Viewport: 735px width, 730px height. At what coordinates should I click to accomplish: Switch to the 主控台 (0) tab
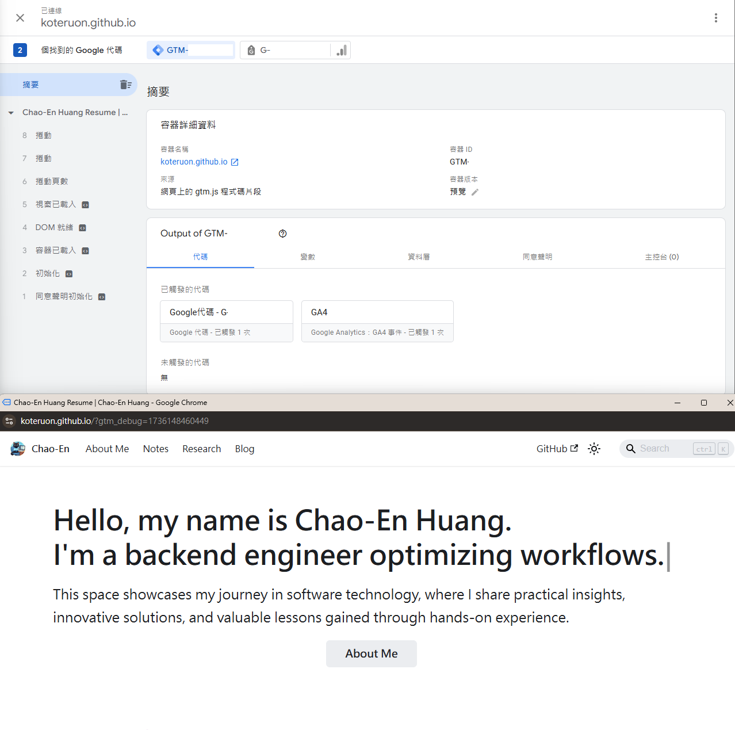661,257
